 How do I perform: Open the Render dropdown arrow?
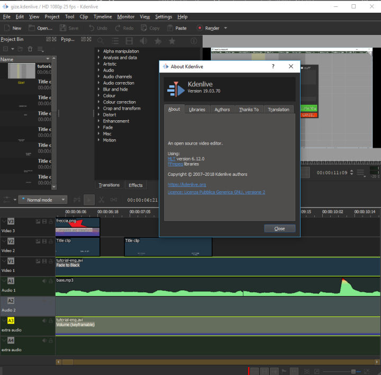225,28
